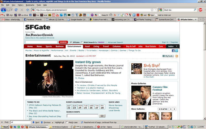Pick SAT 22 in the events calendar
206x129 pixels.
69,107
